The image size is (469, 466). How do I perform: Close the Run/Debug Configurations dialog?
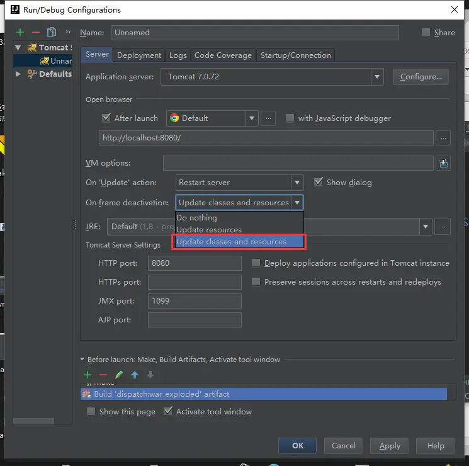click(455, 9)
